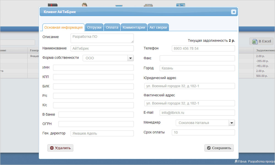This screenshot has width=275, height=165.
Task: Focus the КПП text field
Action: [93, 77]
